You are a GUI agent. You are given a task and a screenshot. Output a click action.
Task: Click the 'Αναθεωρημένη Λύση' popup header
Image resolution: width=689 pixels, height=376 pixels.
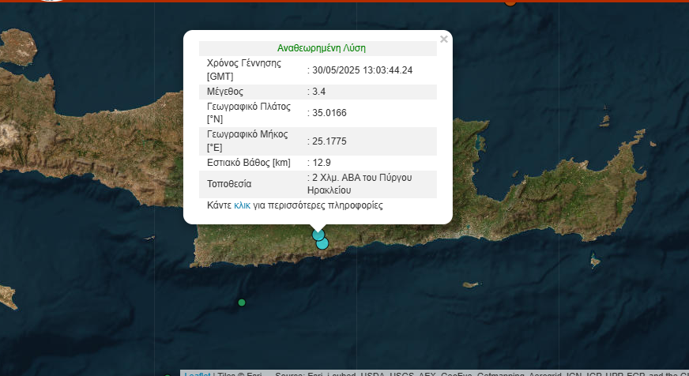(321, 47)
